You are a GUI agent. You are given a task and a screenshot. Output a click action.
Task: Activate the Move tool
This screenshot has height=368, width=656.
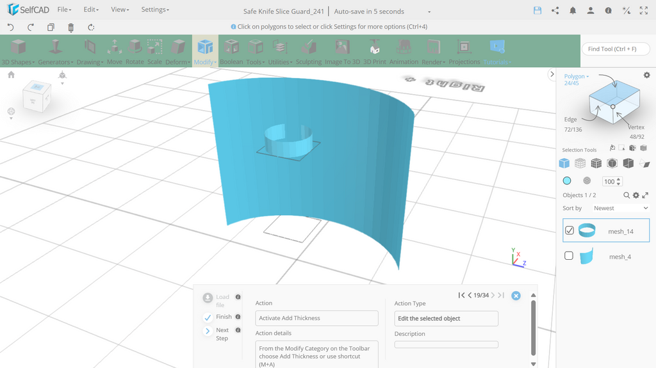(115, 52)
